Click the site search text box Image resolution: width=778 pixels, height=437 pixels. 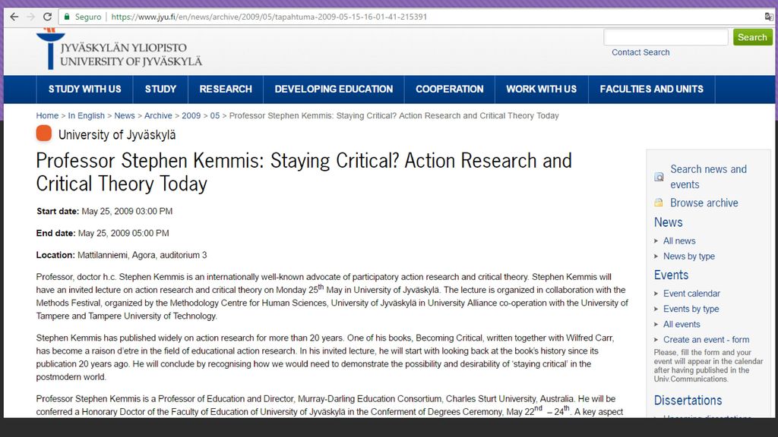[666, 37]
